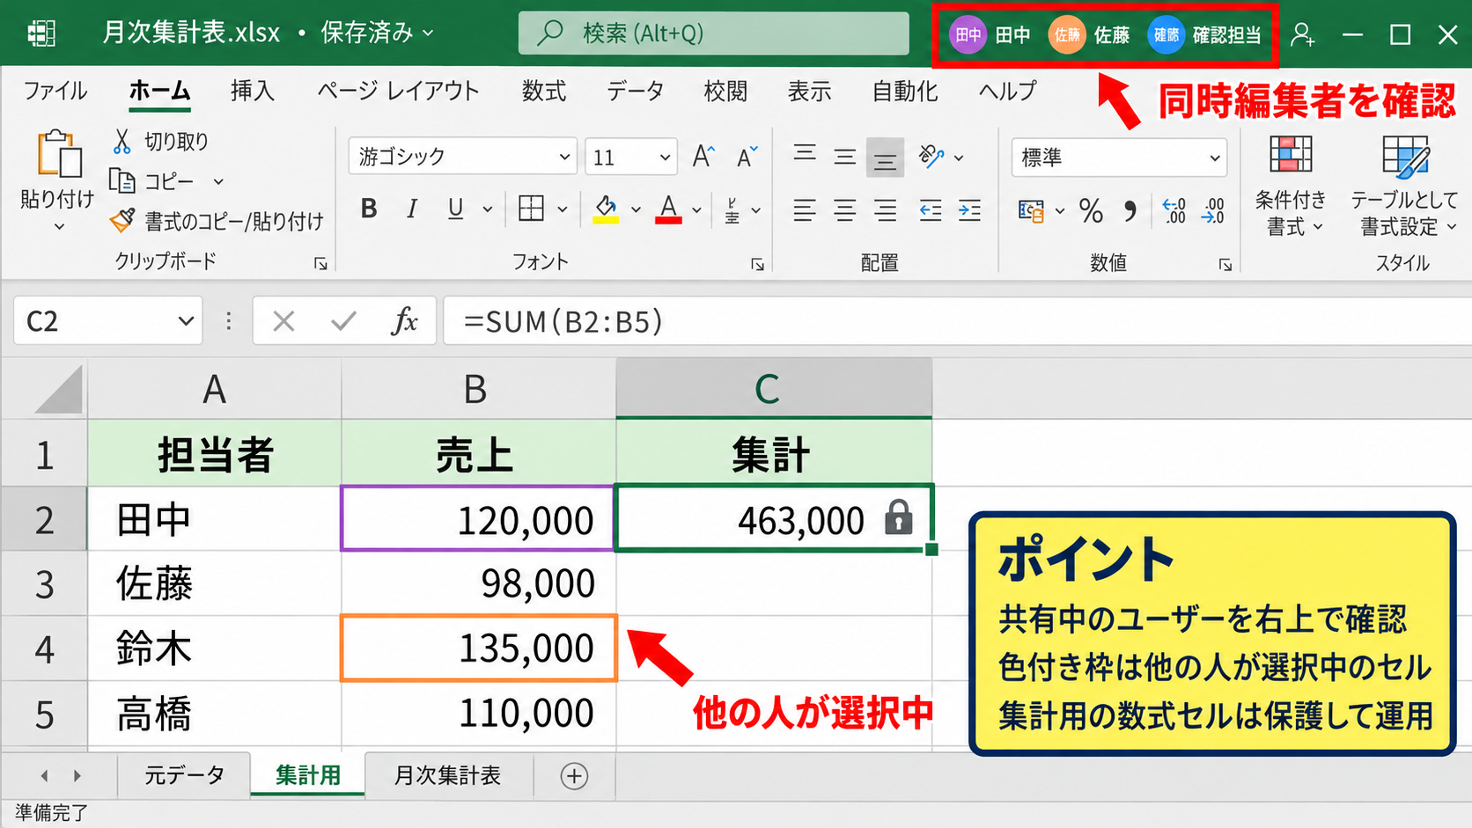Click the Increase Indent icon

pyautogui.click(x=970, y=210)
